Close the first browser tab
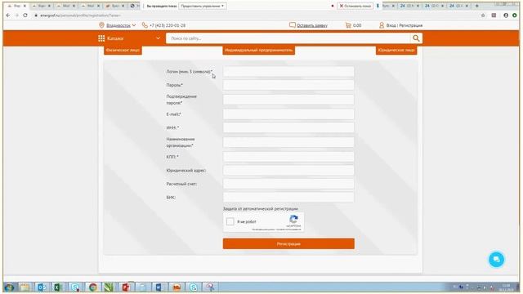The height and width of the screenshot is (294, 523). pos(25,6)
